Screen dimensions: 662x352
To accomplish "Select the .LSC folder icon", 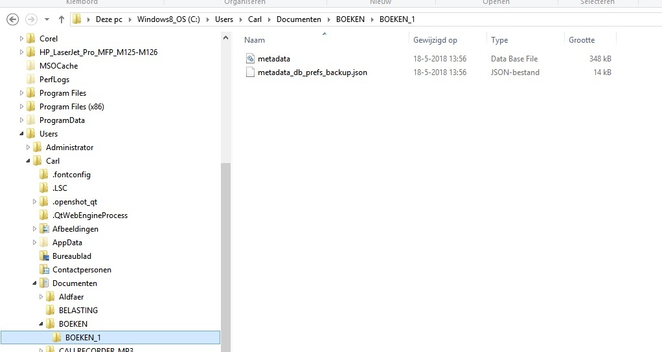I will [44, 188].
